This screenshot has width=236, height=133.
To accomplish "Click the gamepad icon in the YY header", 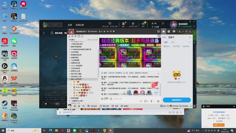I will 174,31.
